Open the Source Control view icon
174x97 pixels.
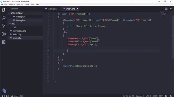click(4, 26)
